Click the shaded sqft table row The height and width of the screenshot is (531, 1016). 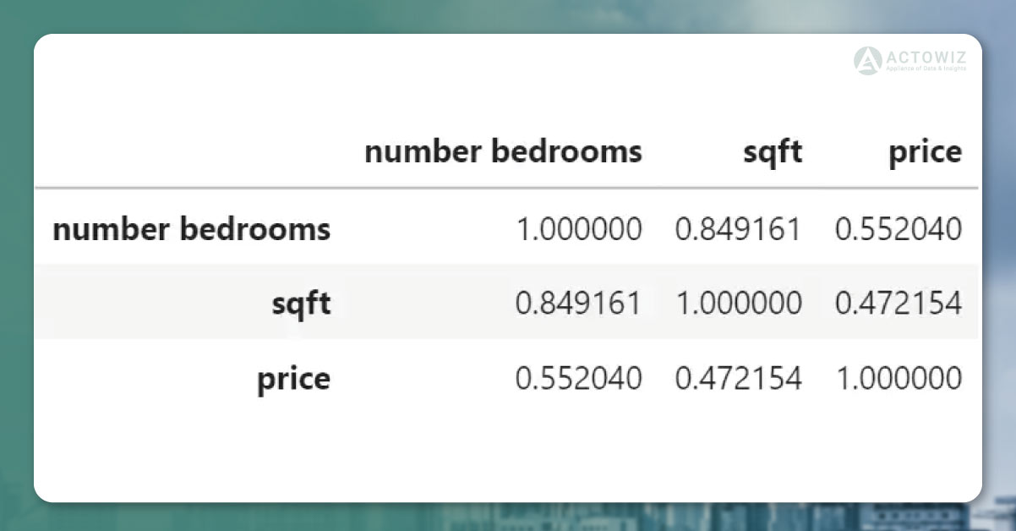point(506,303)
